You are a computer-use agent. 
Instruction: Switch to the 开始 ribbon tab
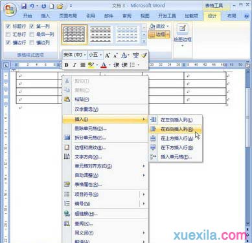coord(28,16)
